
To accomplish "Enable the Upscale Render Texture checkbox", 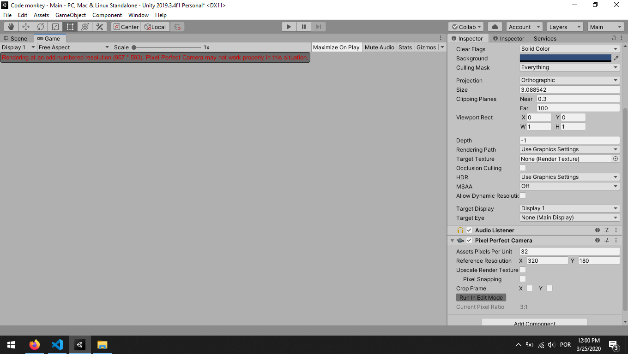I will 522,270.
